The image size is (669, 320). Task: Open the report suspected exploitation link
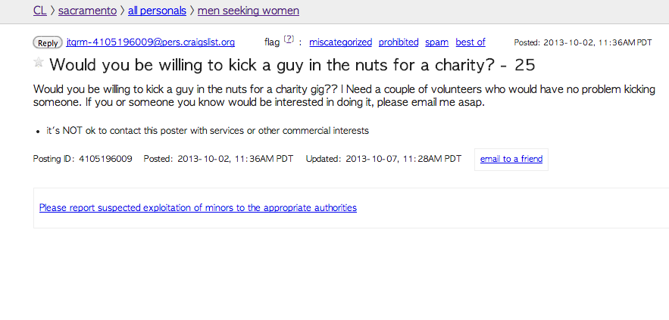pyautogui.click(x=198, y=207)
